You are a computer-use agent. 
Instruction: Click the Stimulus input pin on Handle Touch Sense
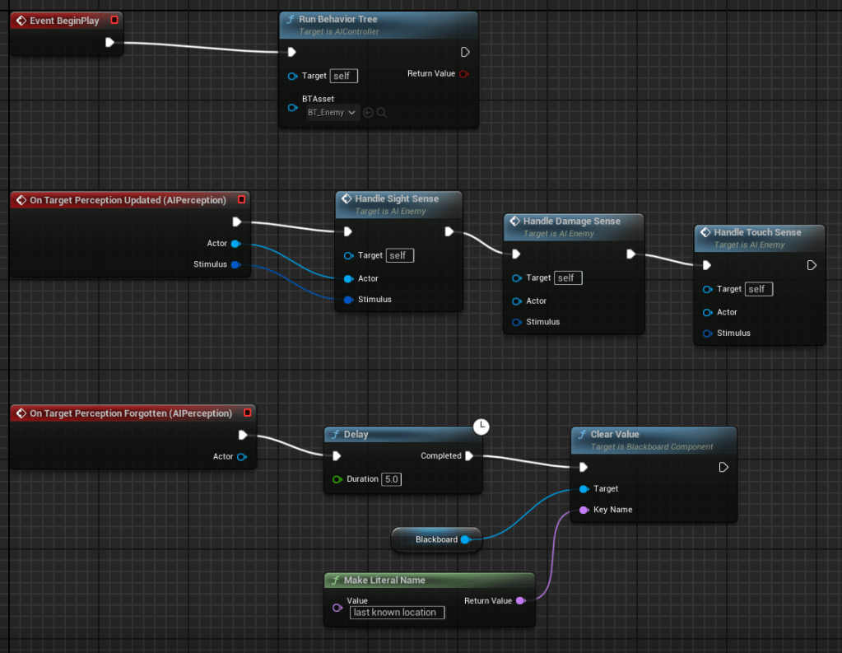click(x=708, y=333)
